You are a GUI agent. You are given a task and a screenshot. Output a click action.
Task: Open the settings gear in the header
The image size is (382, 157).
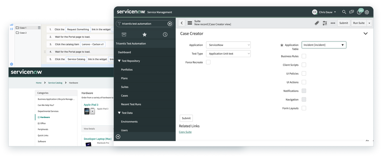[367, 12]
